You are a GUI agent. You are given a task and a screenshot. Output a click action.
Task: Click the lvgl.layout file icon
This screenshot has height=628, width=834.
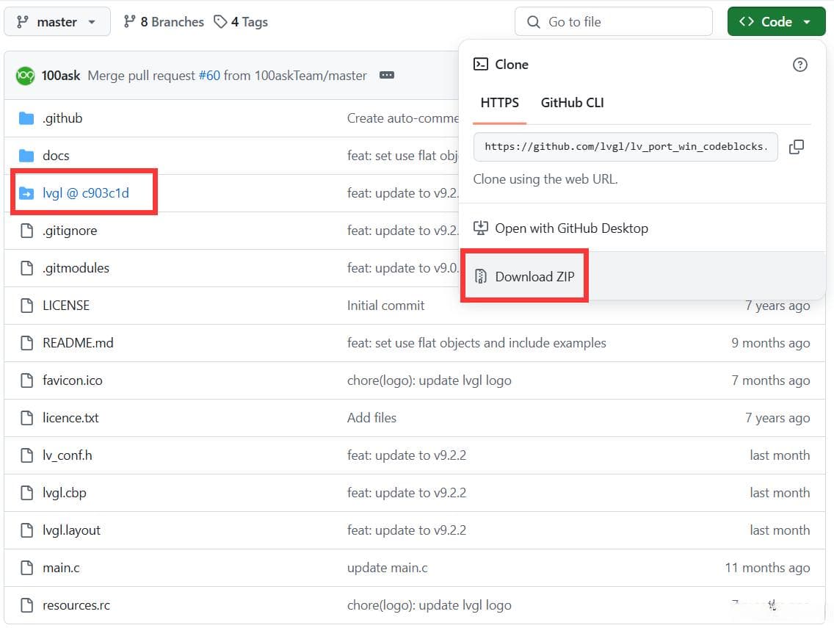tap(26, 530)
